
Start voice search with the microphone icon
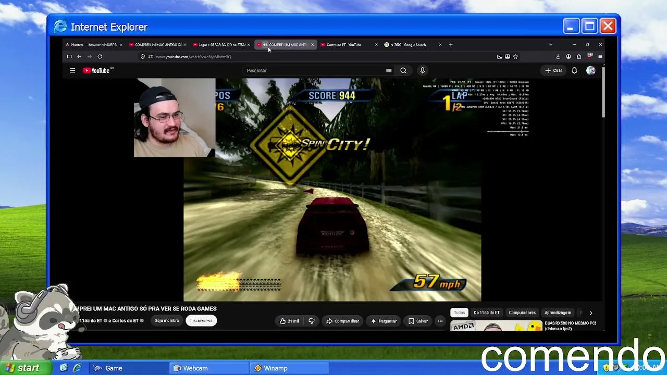pos(423,70)
